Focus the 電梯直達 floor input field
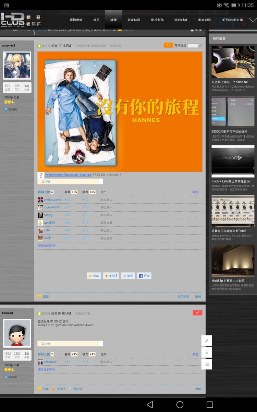This screenshot has width=257, height=412. click(x=193, y=45)
